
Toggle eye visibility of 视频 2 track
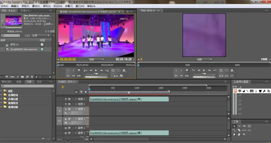(x=66, y=104)
